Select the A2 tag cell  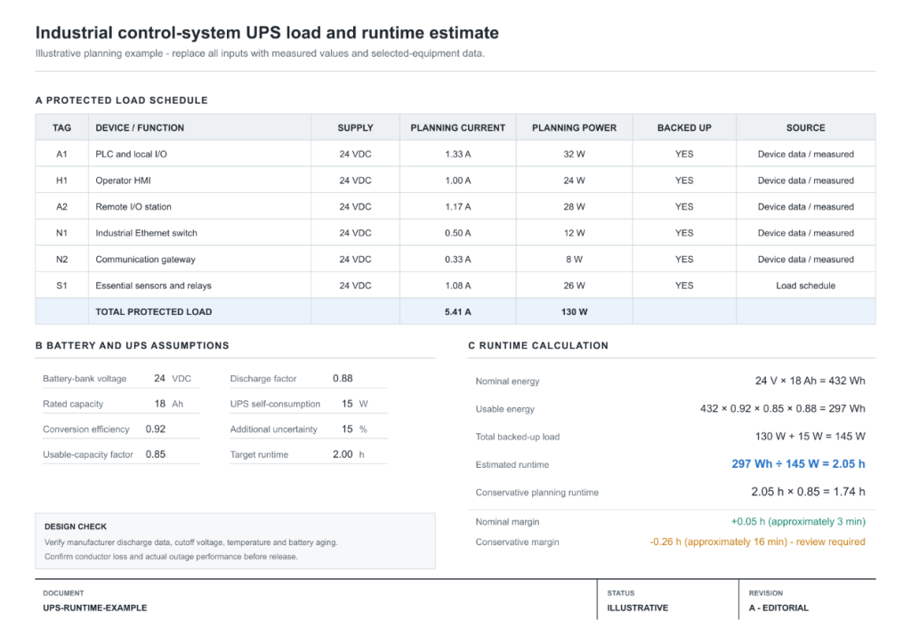coord(61,206)
